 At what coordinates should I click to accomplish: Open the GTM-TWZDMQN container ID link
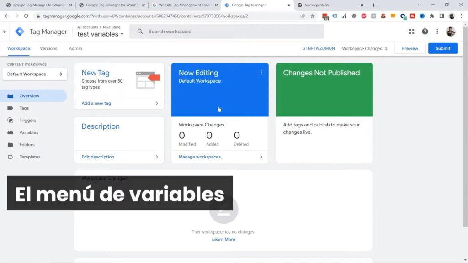319,48
